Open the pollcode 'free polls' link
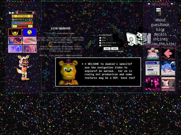Screen dimensions: 181x135 [x=120, y=51]
